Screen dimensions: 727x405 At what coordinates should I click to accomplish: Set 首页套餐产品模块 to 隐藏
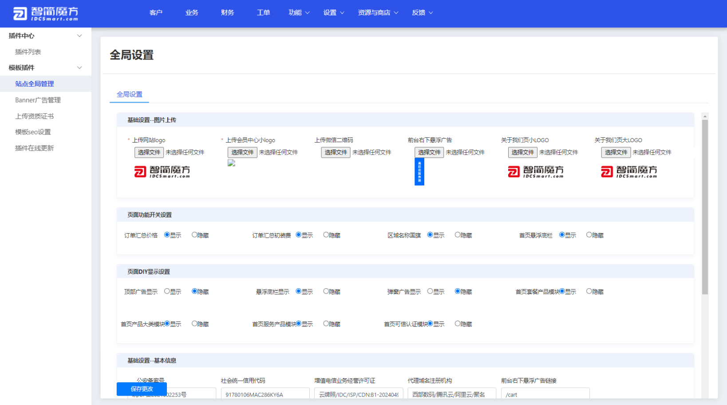click(x=589, y=291)
